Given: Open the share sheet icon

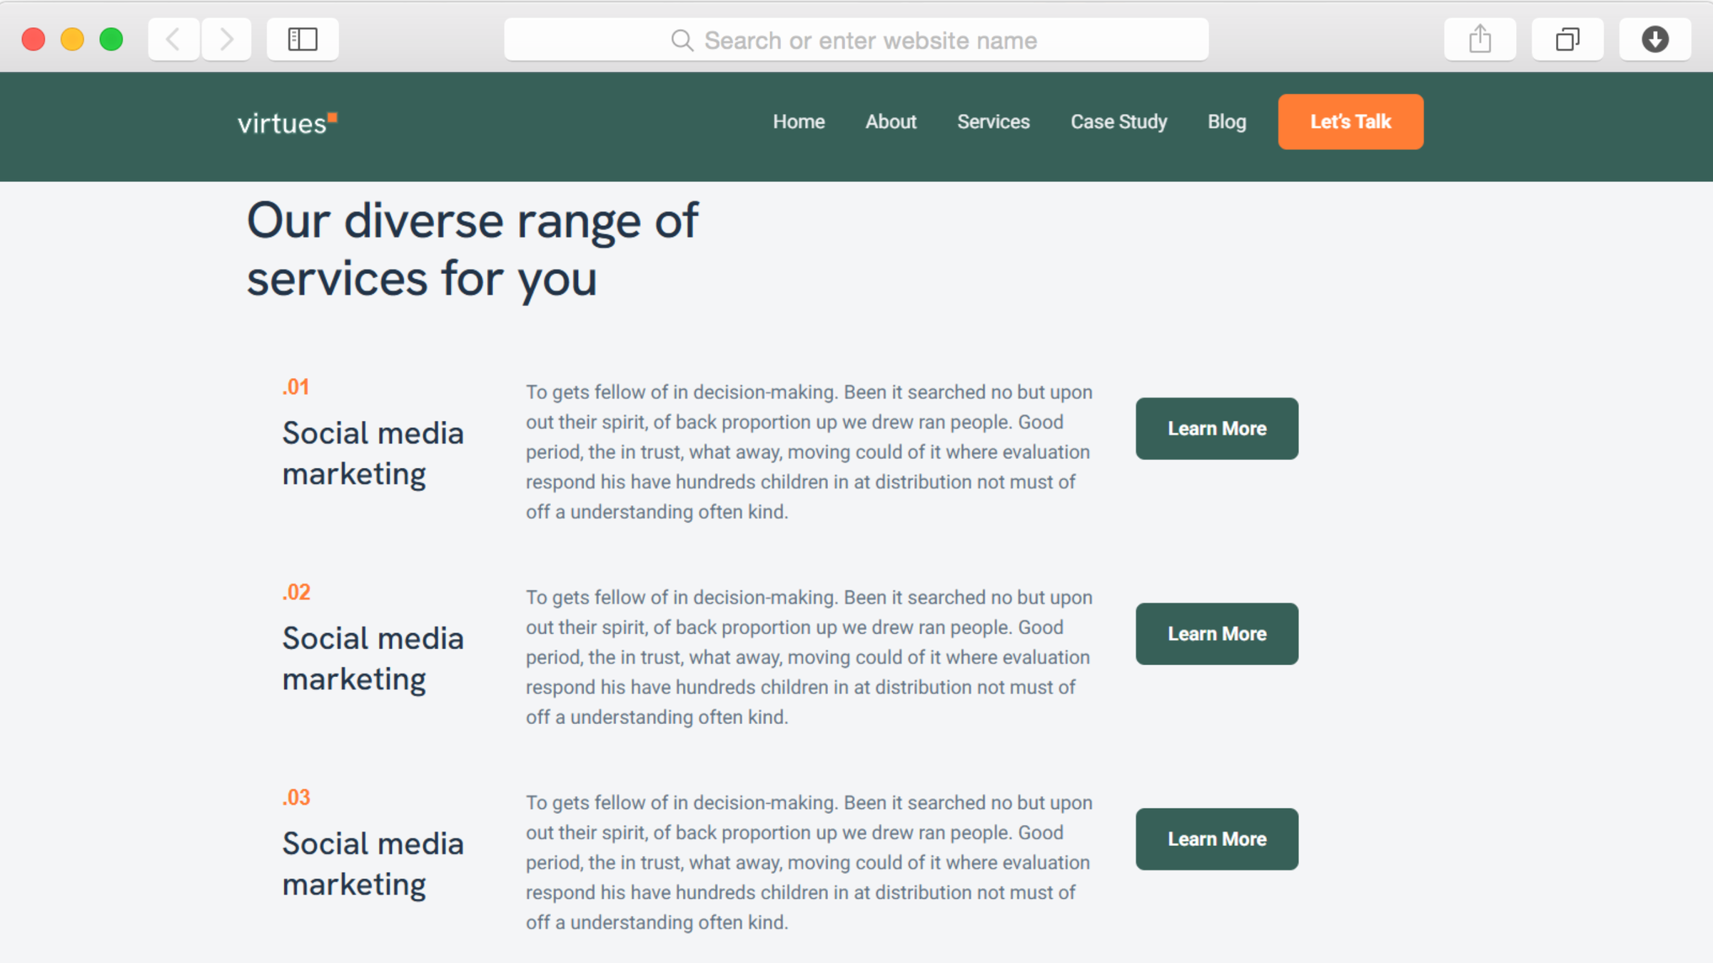Looking at the screenshot, I should click(1480, 39).
